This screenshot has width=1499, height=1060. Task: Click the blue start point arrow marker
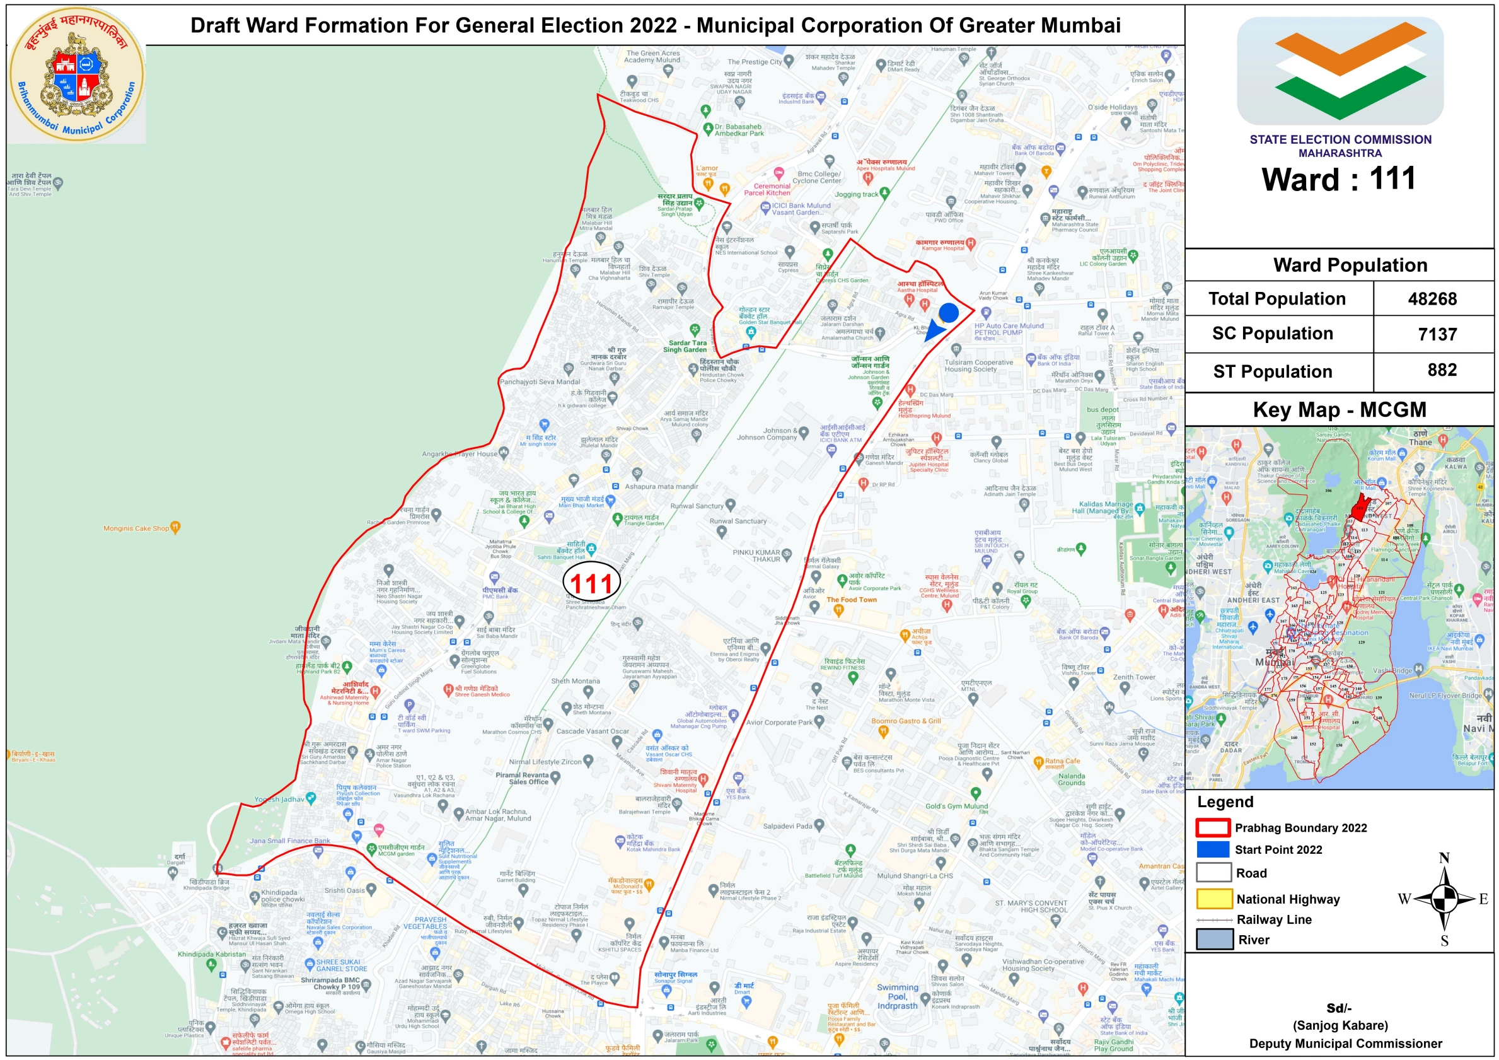pos(934,330)
